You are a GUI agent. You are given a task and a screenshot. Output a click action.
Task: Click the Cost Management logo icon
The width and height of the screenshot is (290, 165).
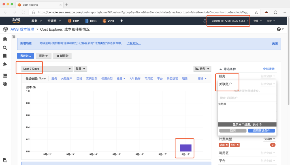[x=5, y=29]
